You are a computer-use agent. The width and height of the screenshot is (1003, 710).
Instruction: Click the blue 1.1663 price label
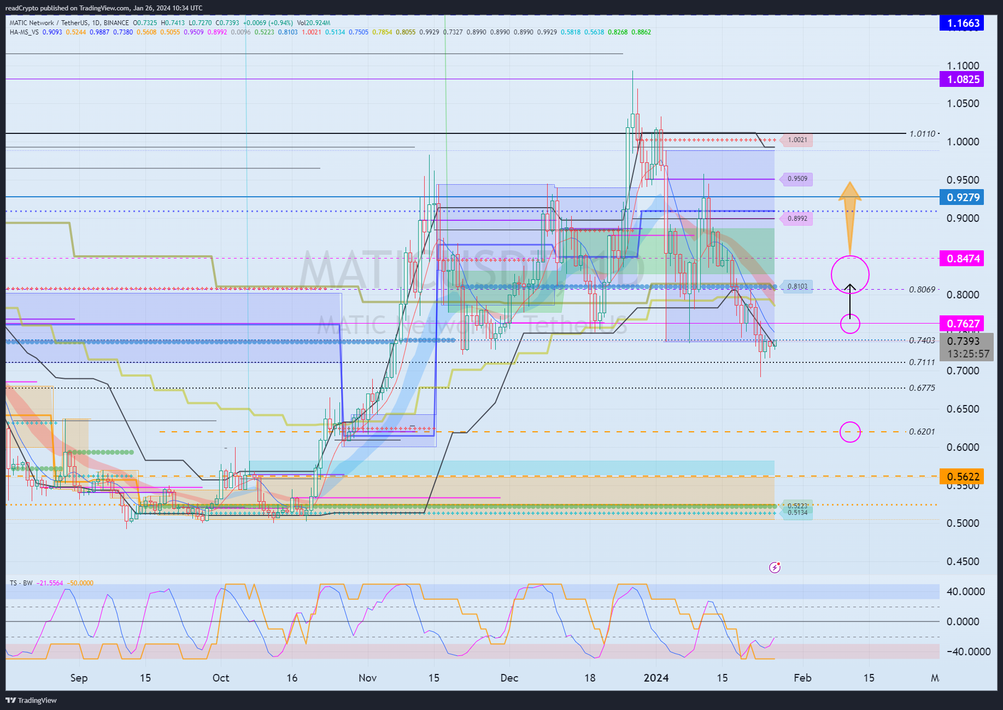coord(961,23)
